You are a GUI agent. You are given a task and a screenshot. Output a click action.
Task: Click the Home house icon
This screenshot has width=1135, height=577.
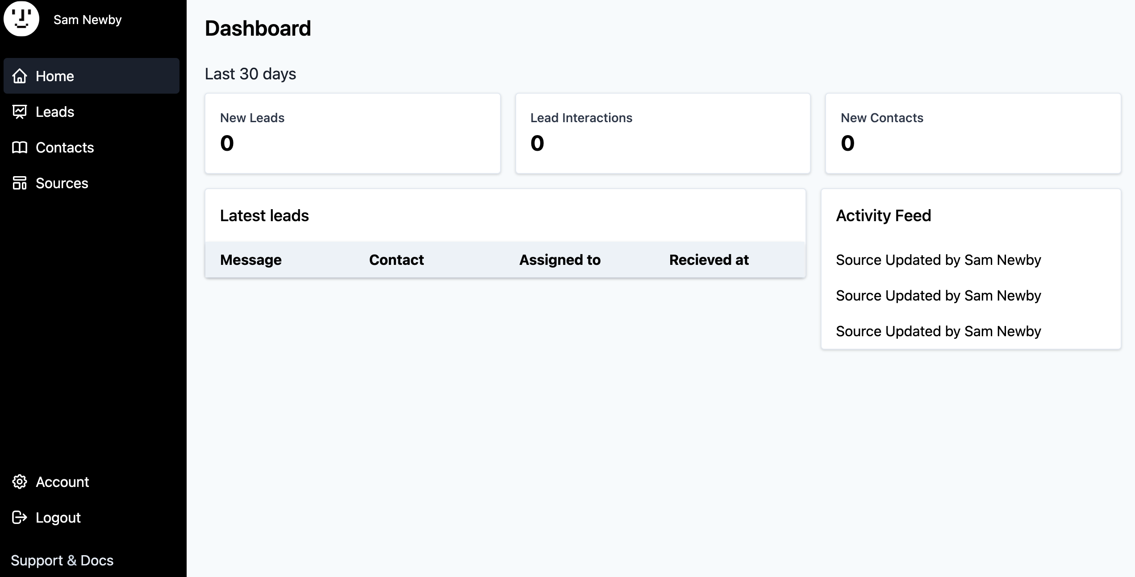[20, 76]
